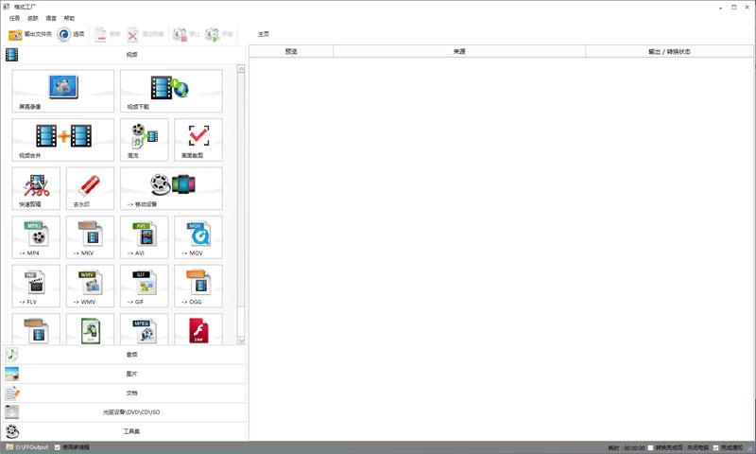This screenshot has width=756, height=454.
Task: Convert video to Mobile Device (移动设备)
Action: (x=171, y=188)
